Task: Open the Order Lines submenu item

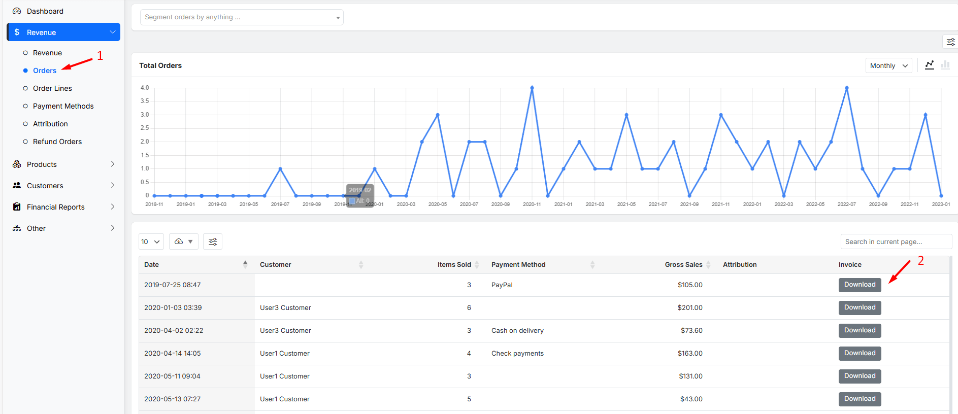Action: pos(52,88)
